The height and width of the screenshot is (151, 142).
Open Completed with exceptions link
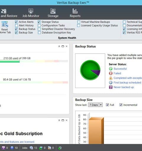pyautogui.click(x=128, y=78)
